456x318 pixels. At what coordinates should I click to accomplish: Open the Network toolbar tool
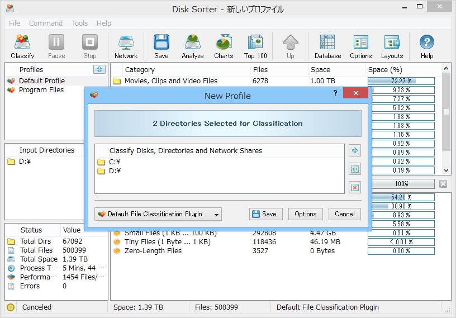coord(126,46)
